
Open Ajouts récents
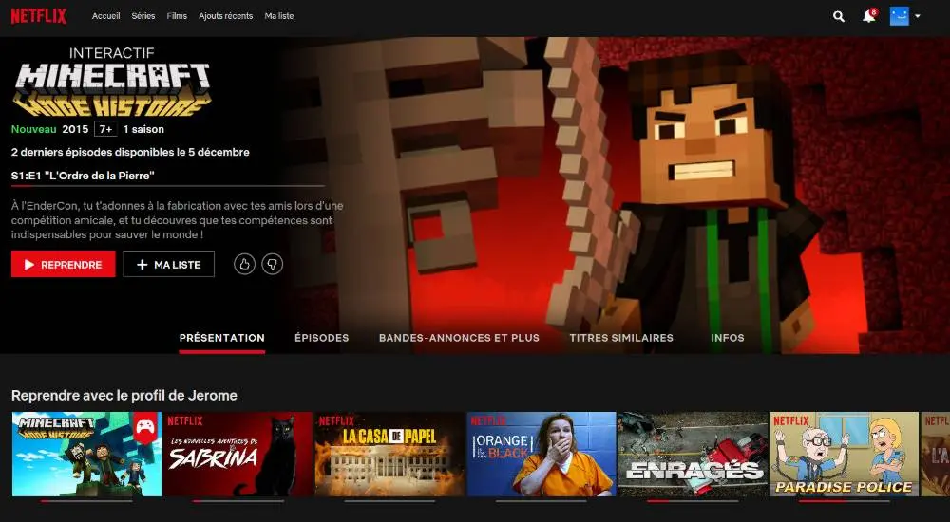click(226, 16)
